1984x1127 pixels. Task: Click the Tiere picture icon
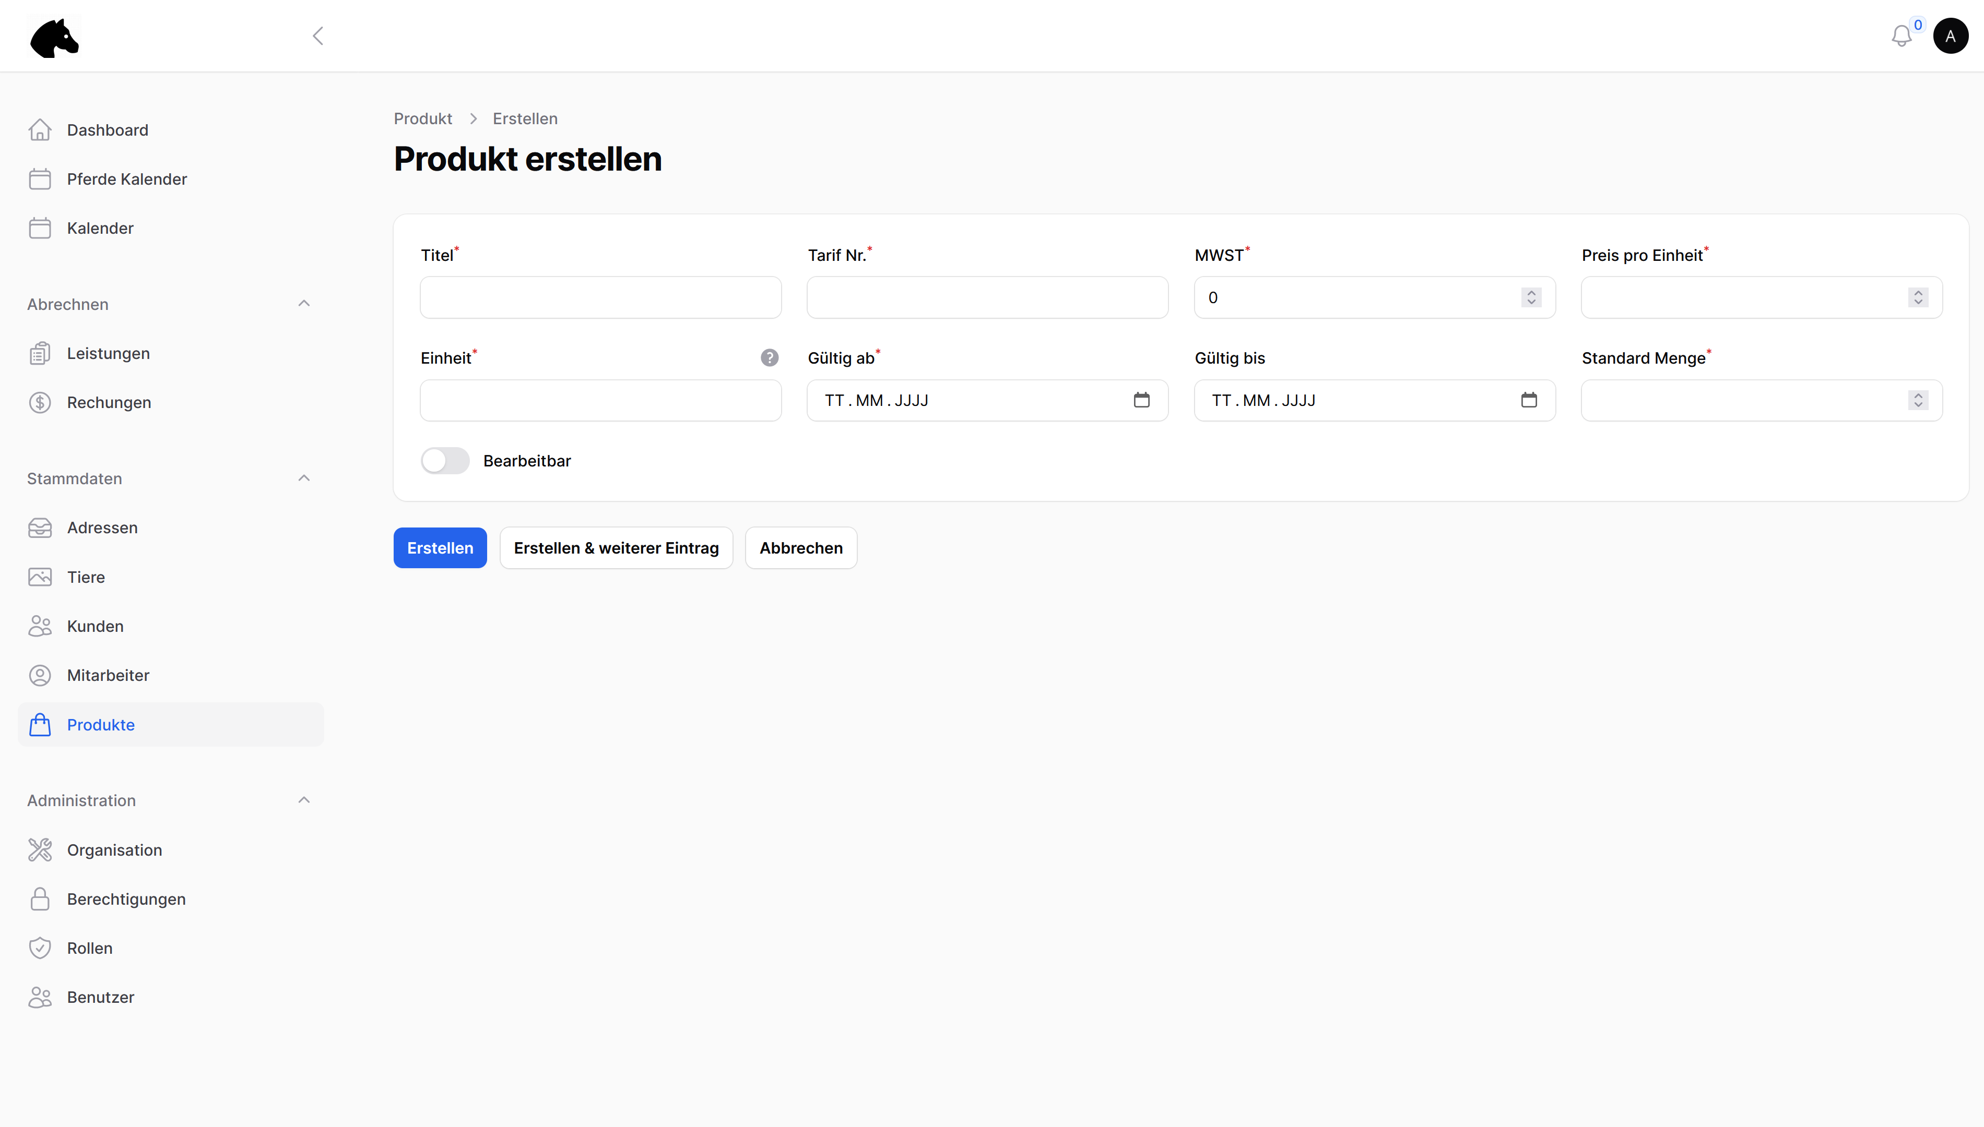coord(40,577)
